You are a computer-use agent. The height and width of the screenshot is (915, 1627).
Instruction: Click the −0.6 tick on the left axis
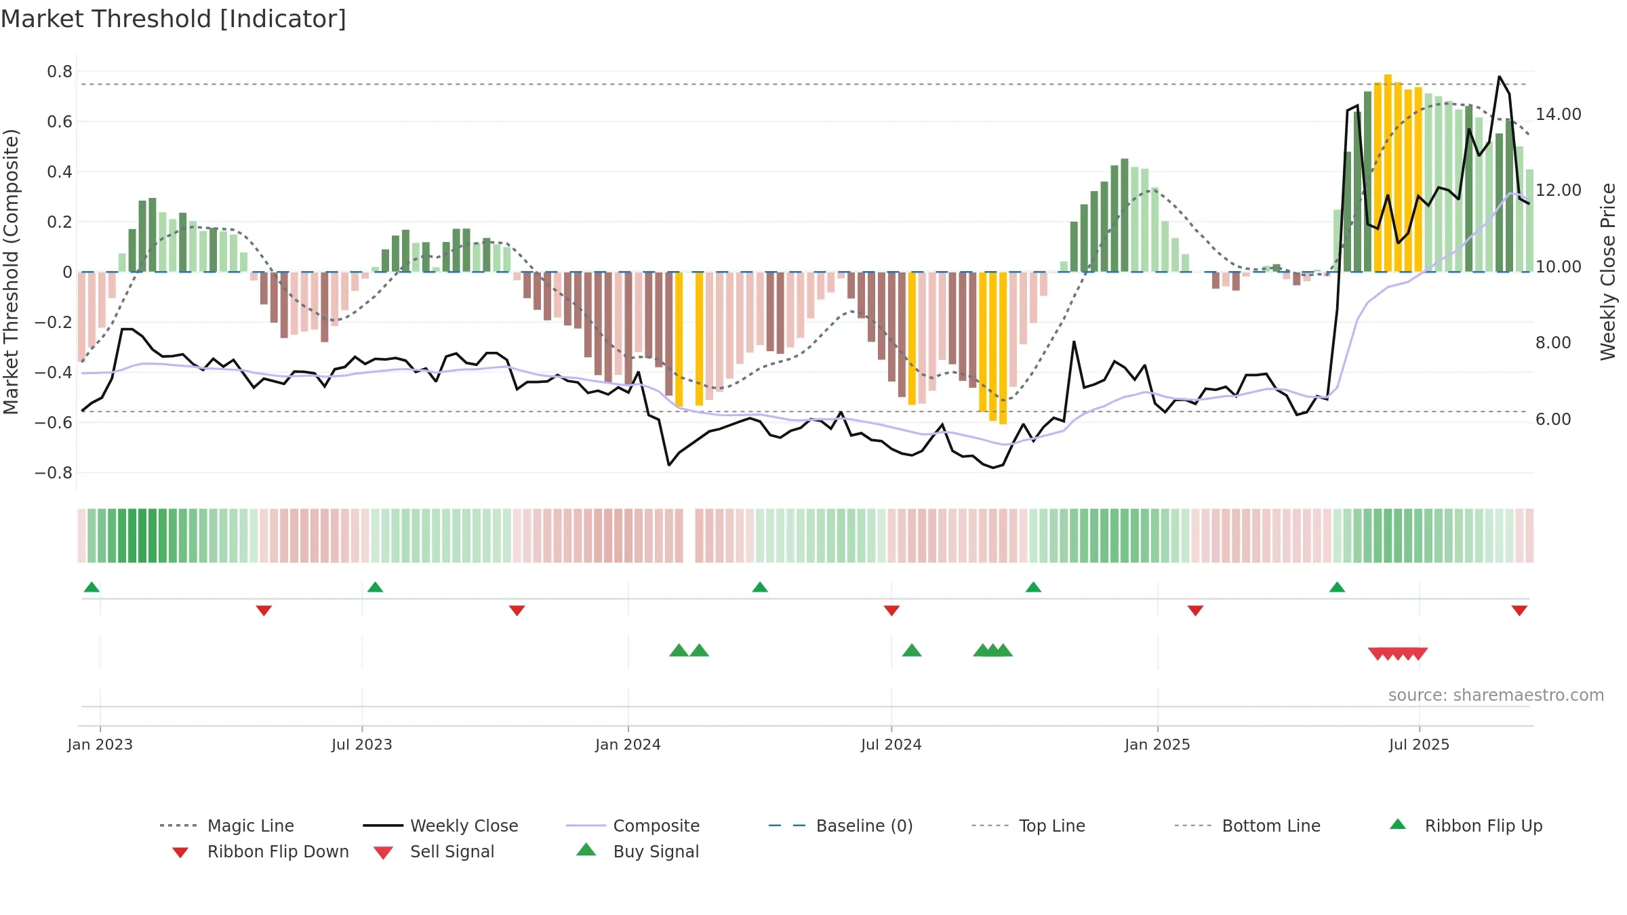tap(54, 423)
